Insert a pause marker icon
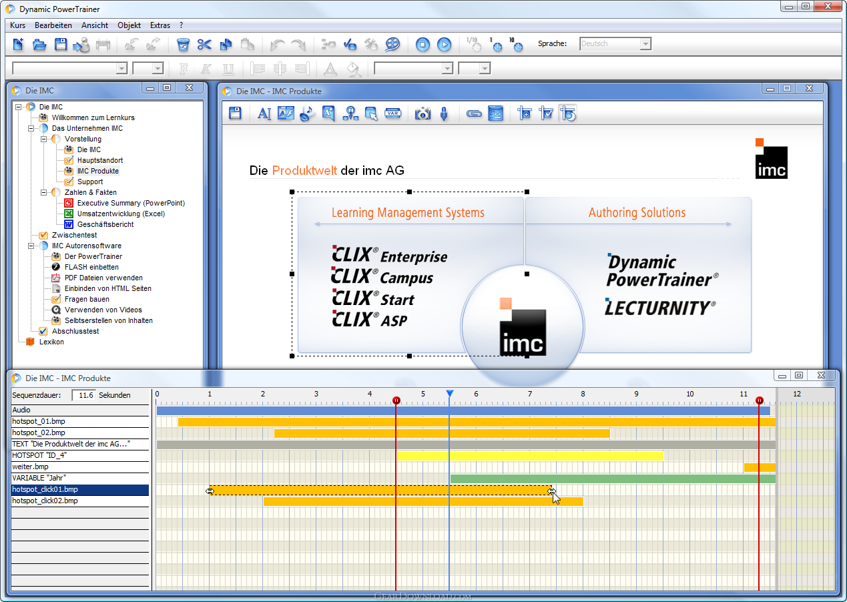This screenshot has width=847, height=602. (350, 113)
